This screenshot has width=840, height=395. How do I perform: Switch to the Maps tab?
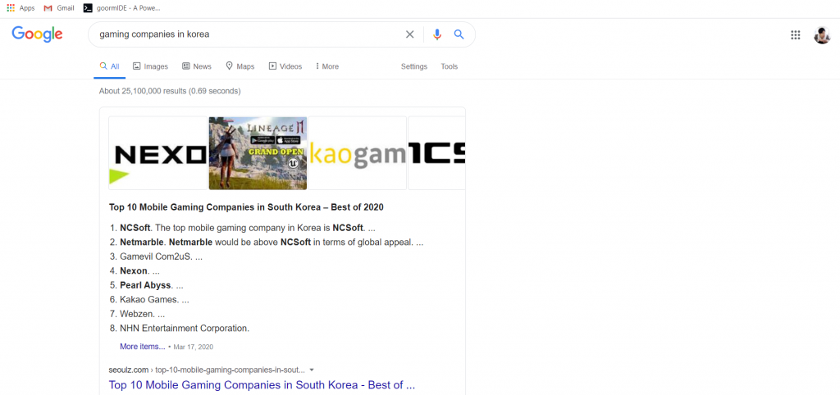point(240,66)
